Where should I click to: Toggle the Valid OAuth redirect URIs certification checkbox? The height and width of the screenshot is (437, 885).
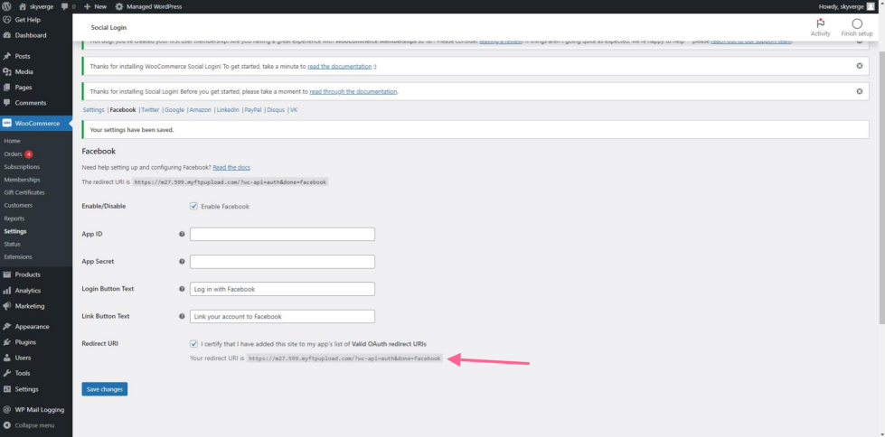click(193, 343)
